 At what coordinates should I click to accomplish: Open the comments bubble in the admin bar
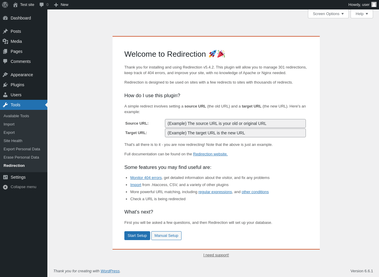(x=42, y=5)
